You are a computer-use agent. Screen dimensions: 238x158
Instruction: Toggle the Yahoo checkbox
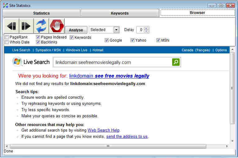pyautogui.click(x=132, y=40)
